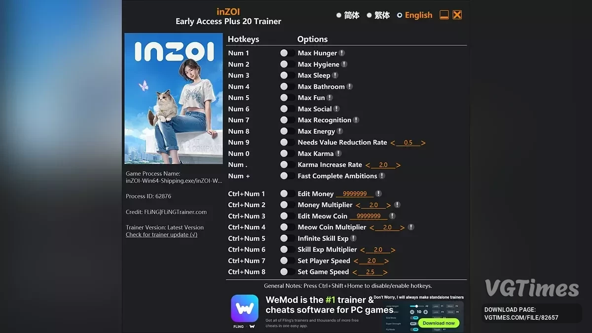The height and width of the screenshot is (333, 592).
Task: Toggle Max Hygiene on
Action: point(285,64)
